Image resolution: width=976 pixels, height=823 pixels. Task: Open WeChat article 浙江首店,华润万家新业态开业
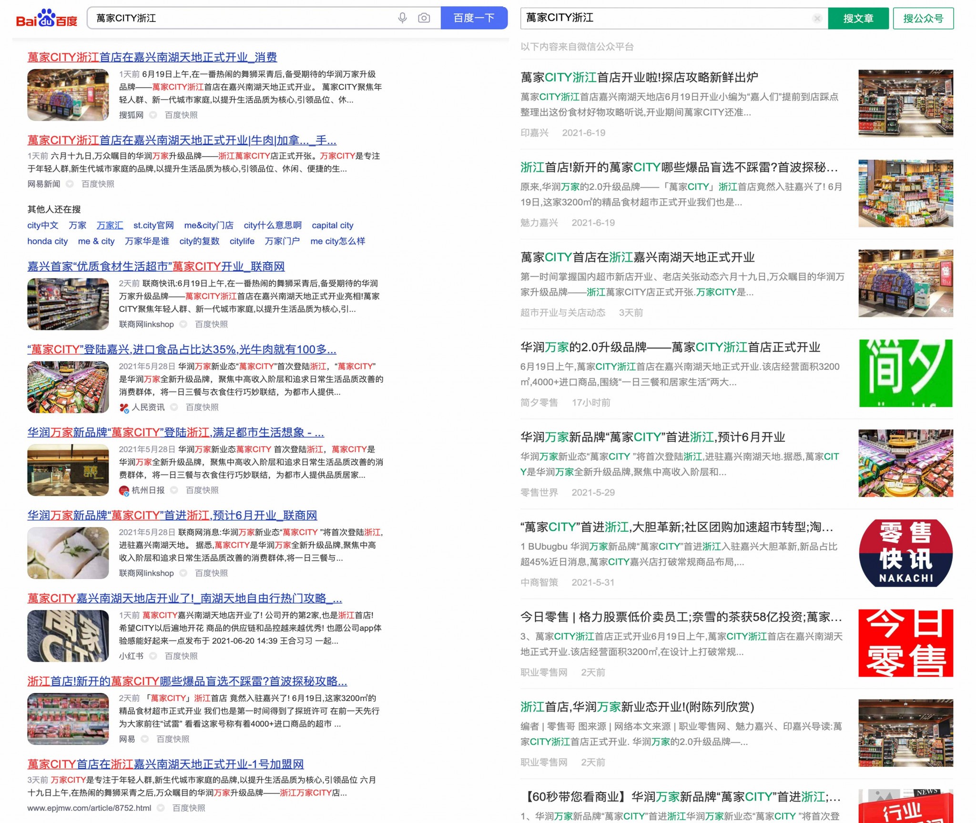pos(637,707)
